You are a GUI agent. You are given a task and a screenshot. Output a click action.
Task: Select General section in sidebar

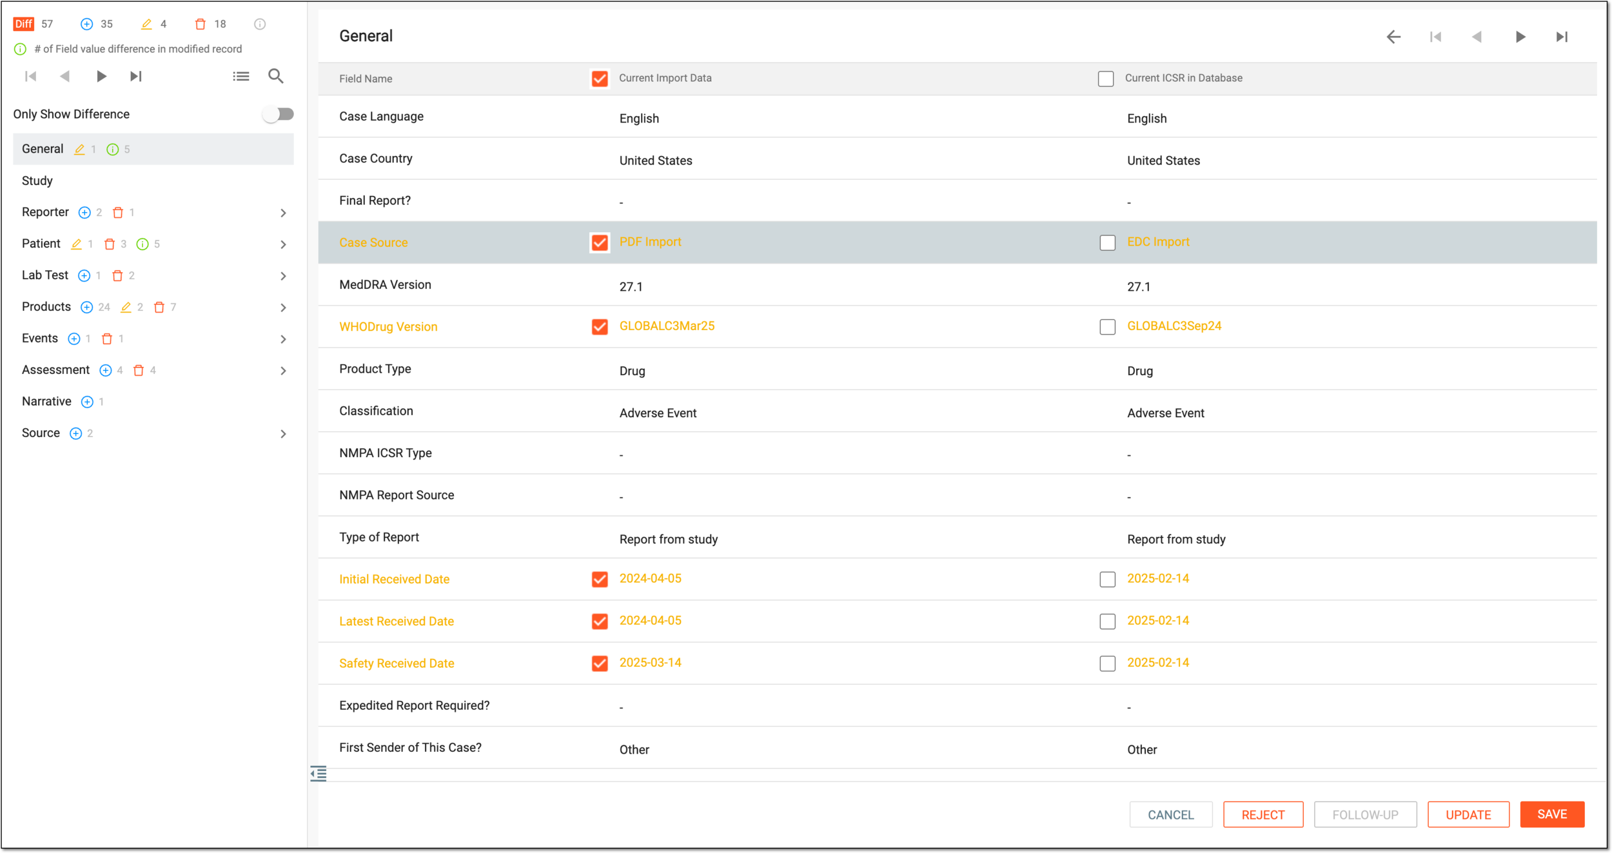click(x=153, y=149)
